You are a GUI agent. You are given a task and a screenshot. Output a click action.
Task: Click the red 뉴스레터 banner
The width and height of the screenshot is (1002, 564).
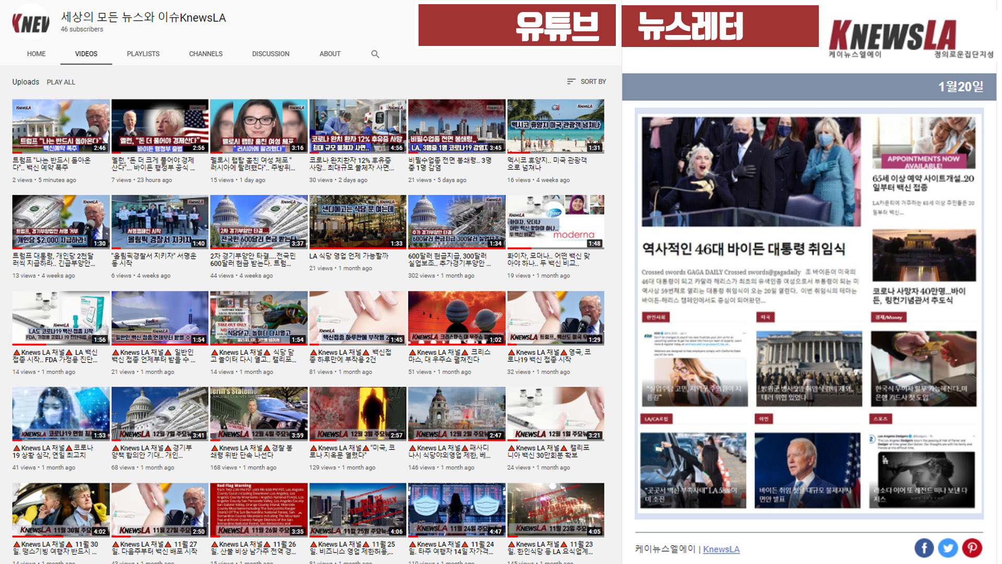pos(720,26)
